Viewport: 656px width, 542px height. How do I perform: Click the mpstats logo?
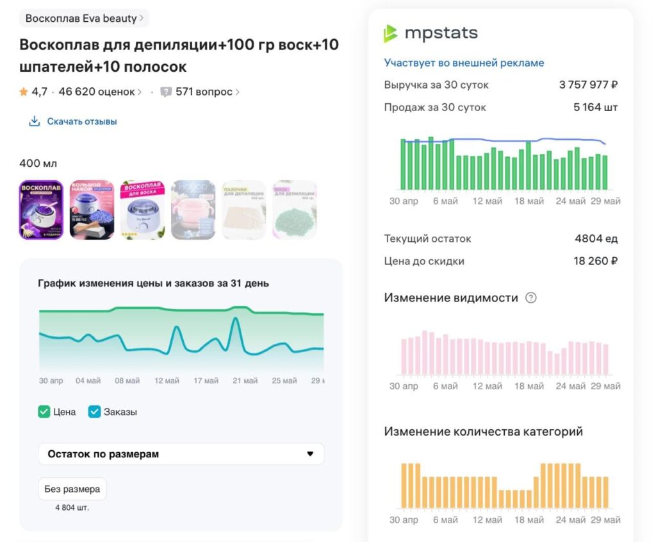pyautogui.click(x=430, y=33)
